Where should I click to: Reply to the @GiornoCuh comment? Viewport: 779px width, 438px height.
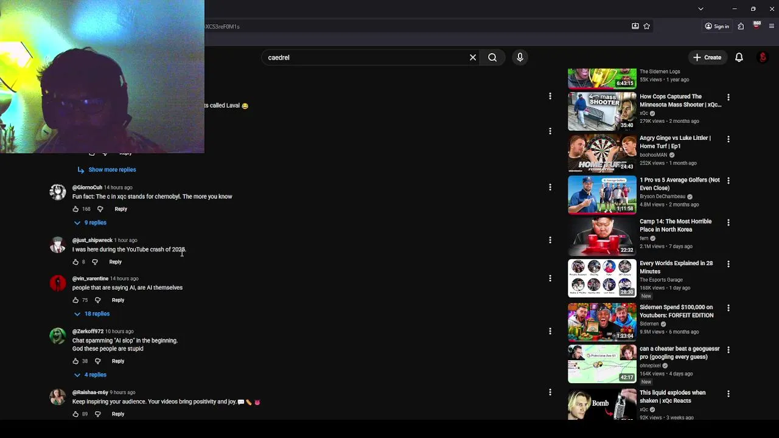[121, 209]
